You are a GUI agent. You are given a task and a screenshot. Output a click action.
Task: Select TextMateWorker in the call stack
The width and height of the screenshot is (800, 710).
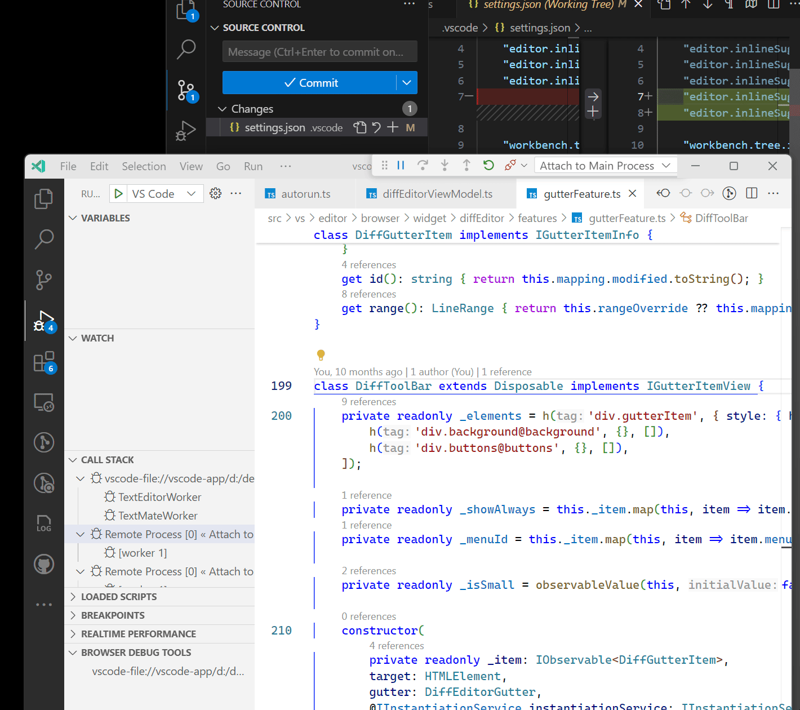pos(159,516)
